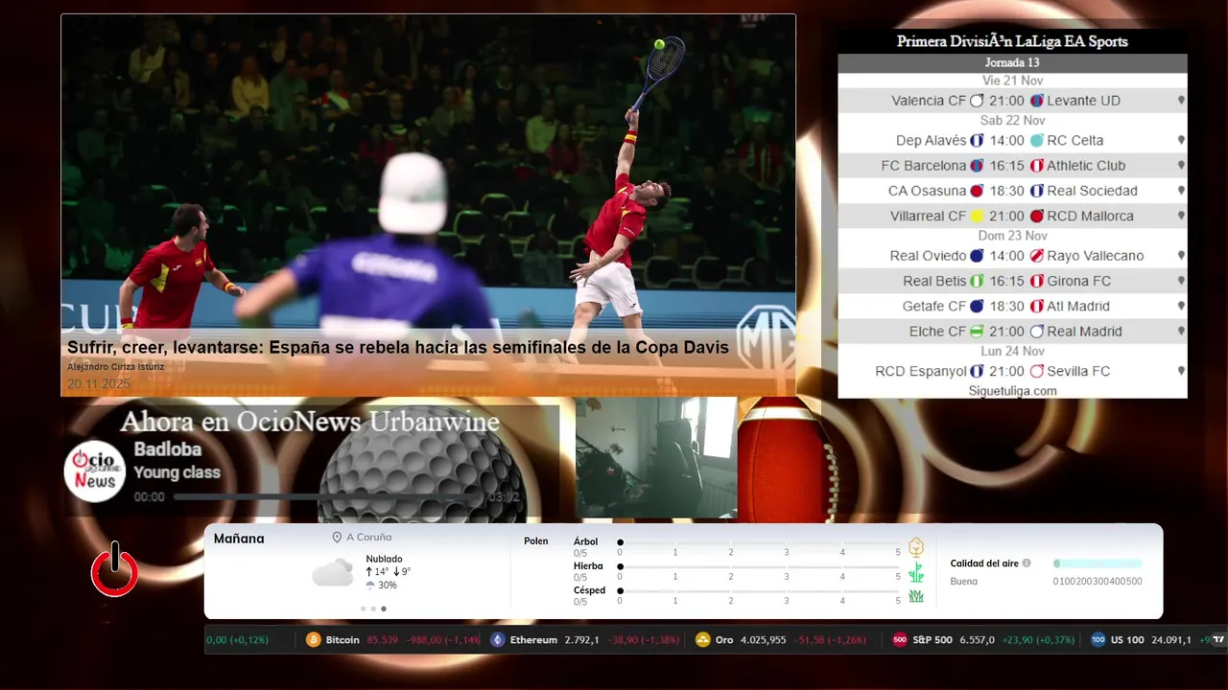Click author name Alejandro Ciriza Istúriz
This screenshot has width=1228, height=690.
coord(116,367)
